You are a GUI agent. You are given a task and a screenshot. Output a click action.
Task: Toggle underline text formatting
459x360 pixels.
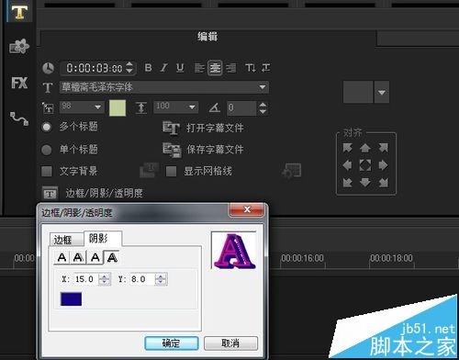180,68
